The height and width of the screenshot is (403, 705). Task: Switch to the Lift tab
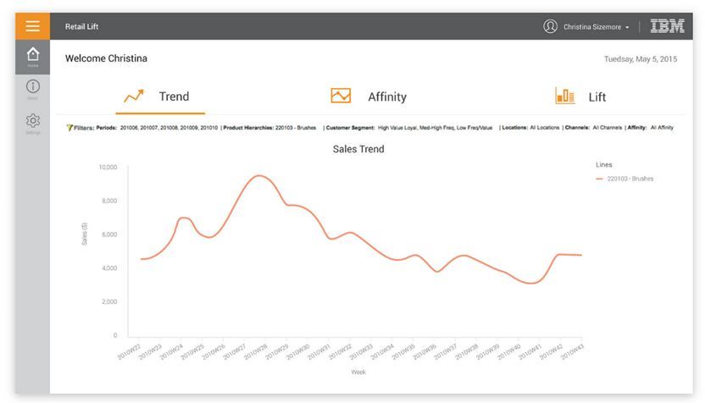point(597,97)
